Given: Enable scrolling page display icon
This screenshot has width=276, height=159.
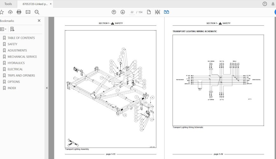Looking at the screenshot, I should 157,12.
